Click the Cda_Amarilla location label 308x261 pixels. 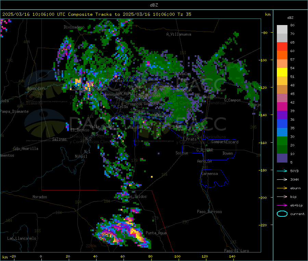(26, 149)
